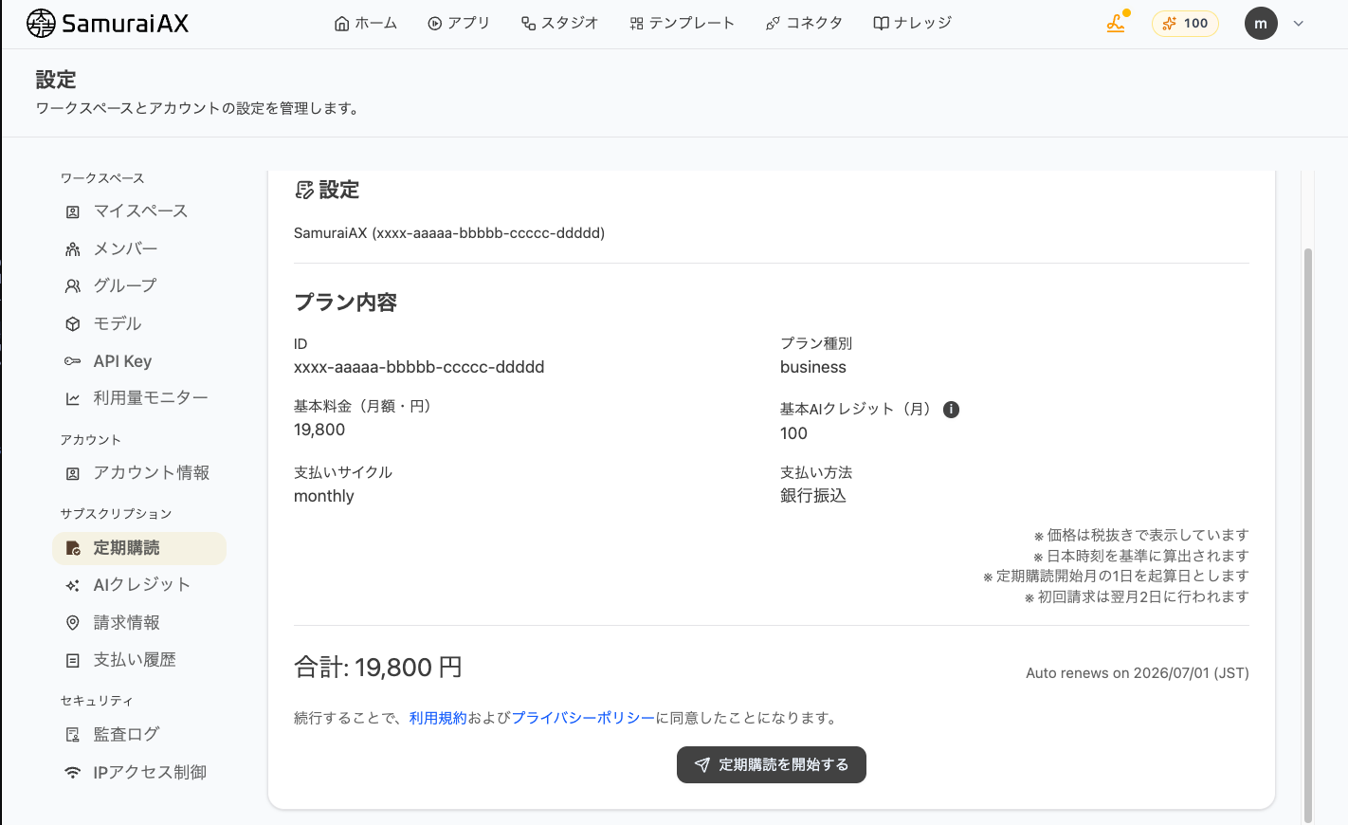The height and width of the screenshot is (825, 1348).
Task: Click the payment cycle value monthly
Action: click(324, 496)
